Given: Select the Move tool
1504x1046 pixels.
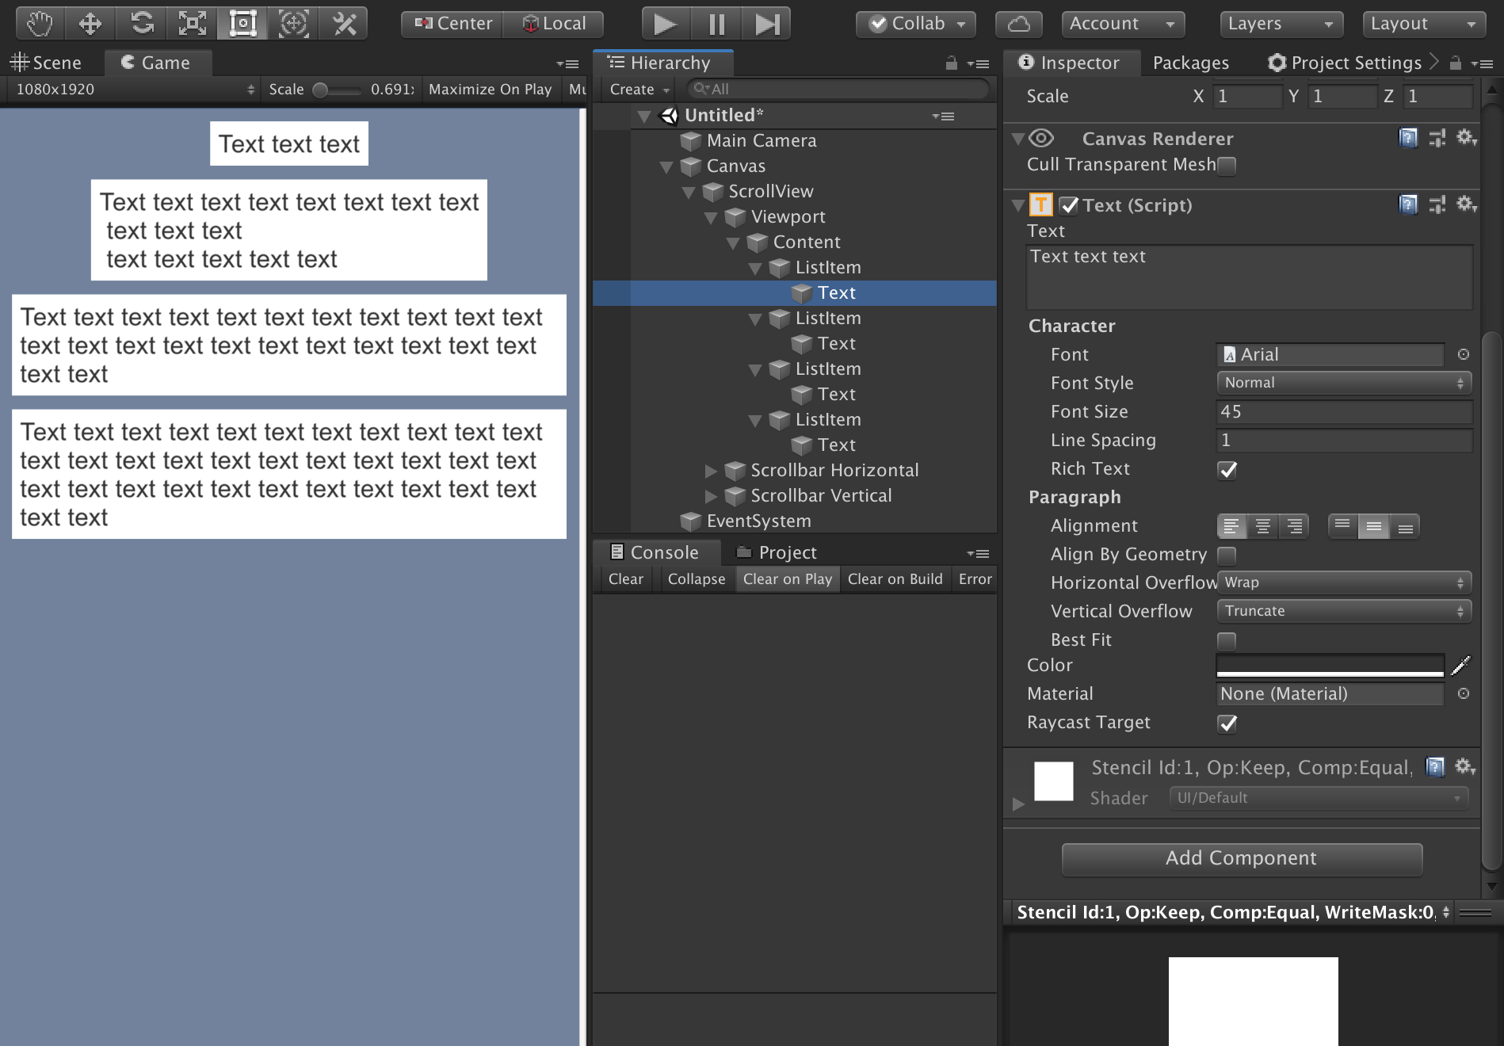Looking at the screenshot, I should (90, 24).
